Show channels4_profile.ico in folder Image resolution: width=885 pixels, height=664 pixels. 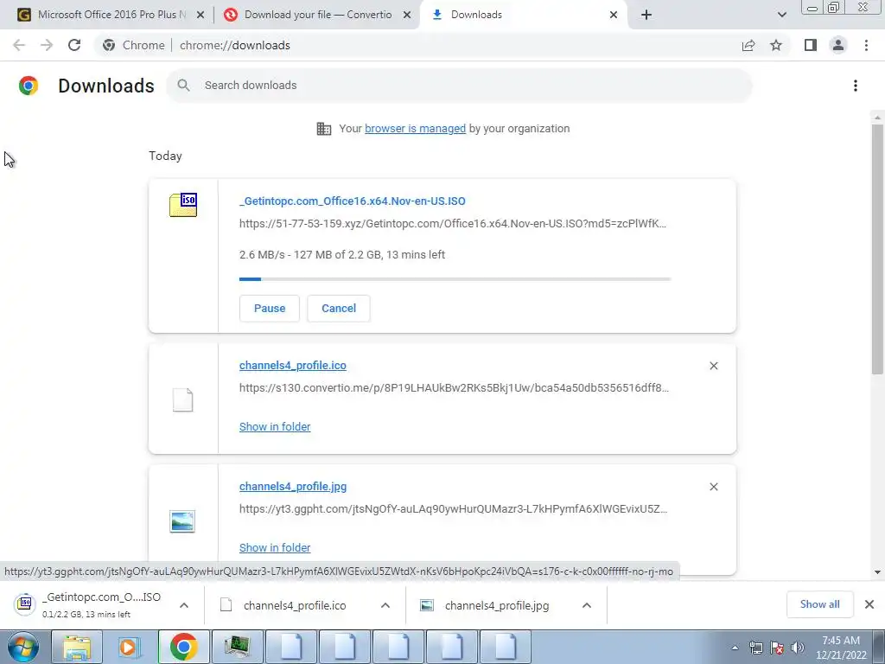click(x=275, y=427)
